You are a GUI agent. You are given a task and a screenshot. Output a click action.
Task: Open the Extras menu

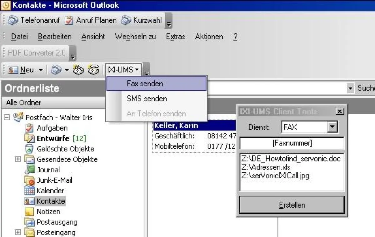coord(175,37)
